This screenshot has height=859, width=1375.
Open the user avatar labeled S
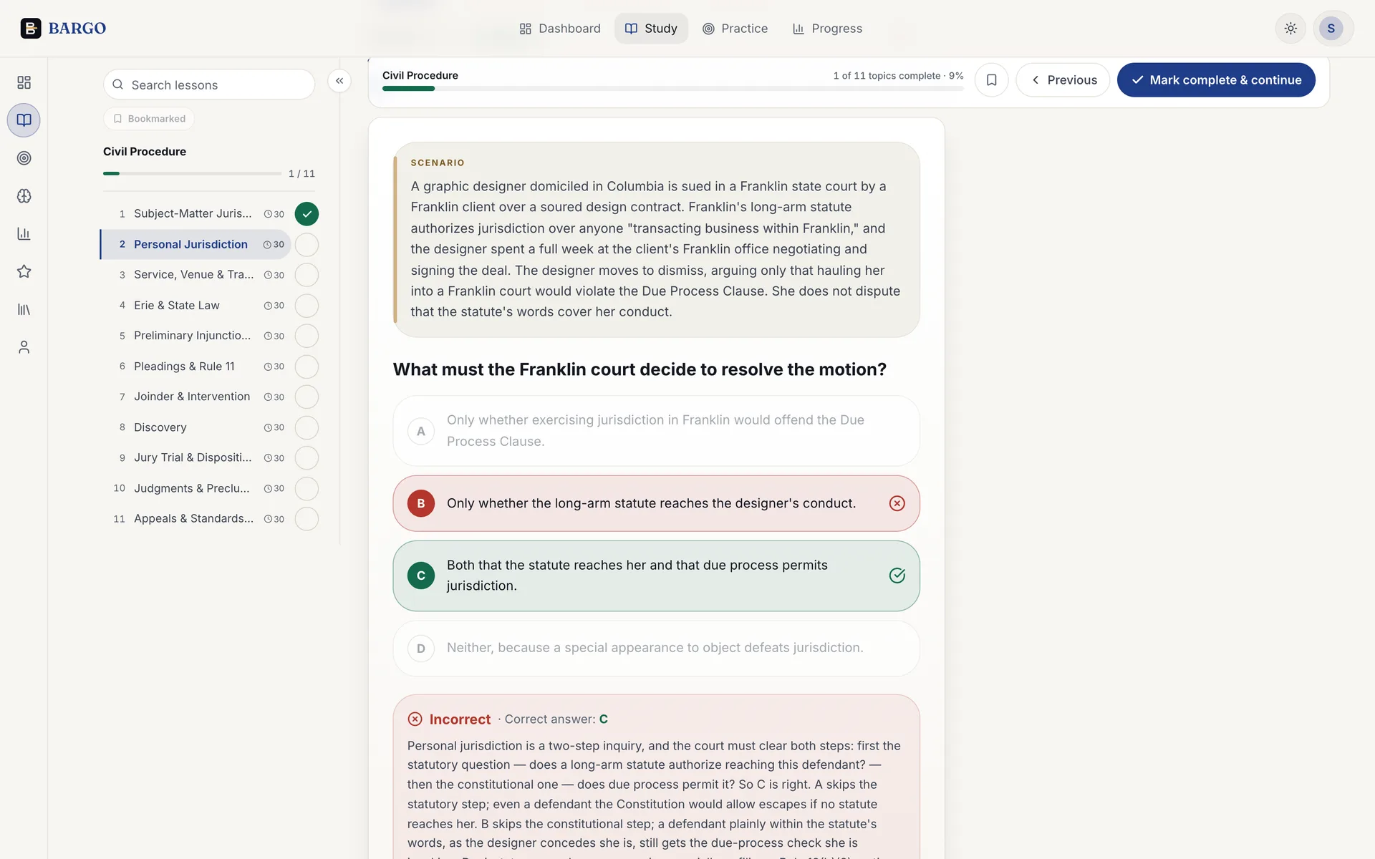point(1331,29)
